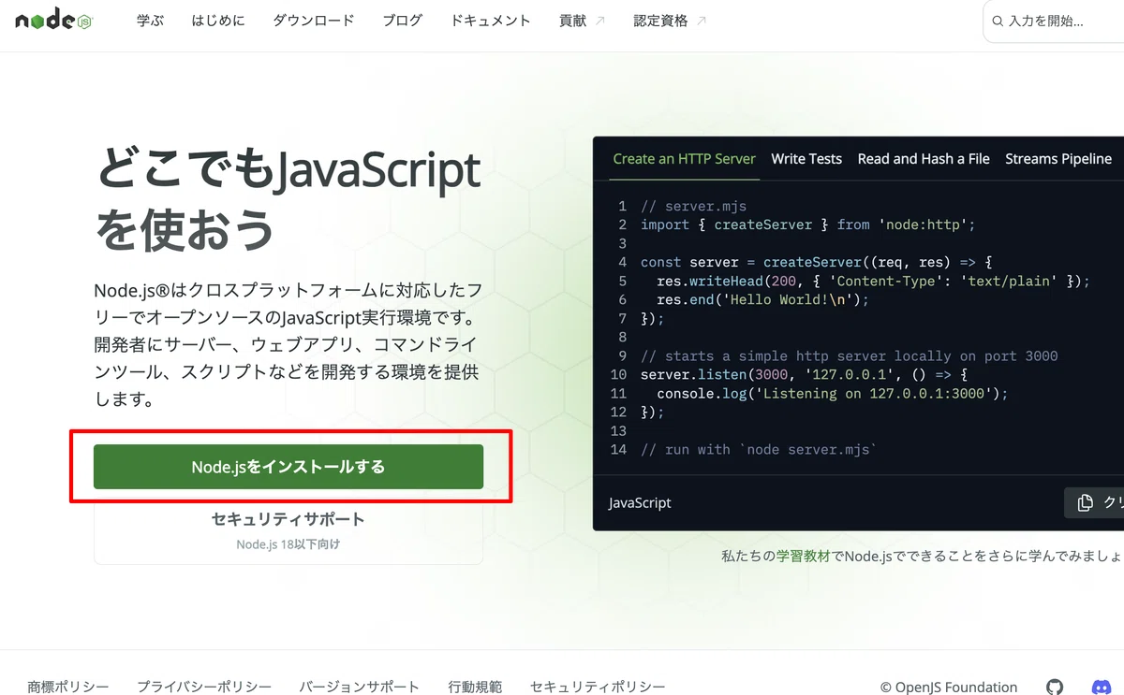
Task: Go to ダウンロード page
Action: tap(314, 20)
